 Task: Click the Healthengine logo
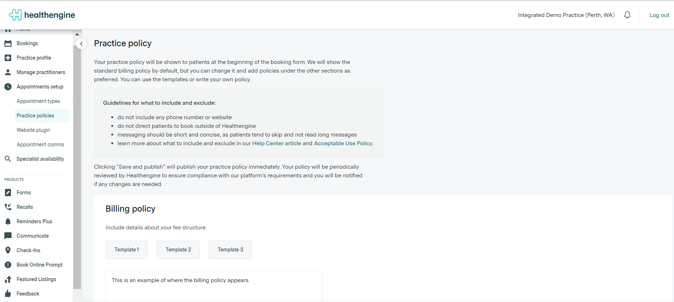(x=42, y=15)
